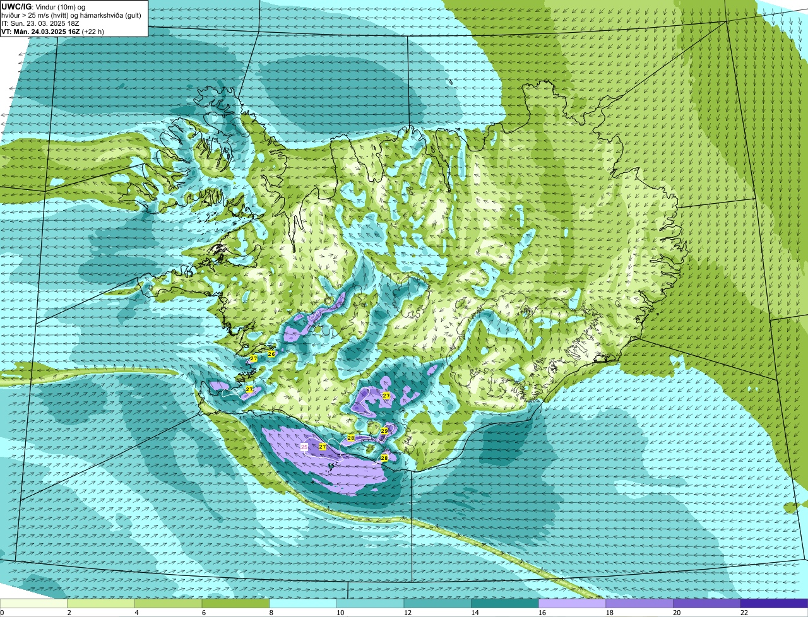Click the legend scale number 4
808x617 pixels.
coord(136,613)
